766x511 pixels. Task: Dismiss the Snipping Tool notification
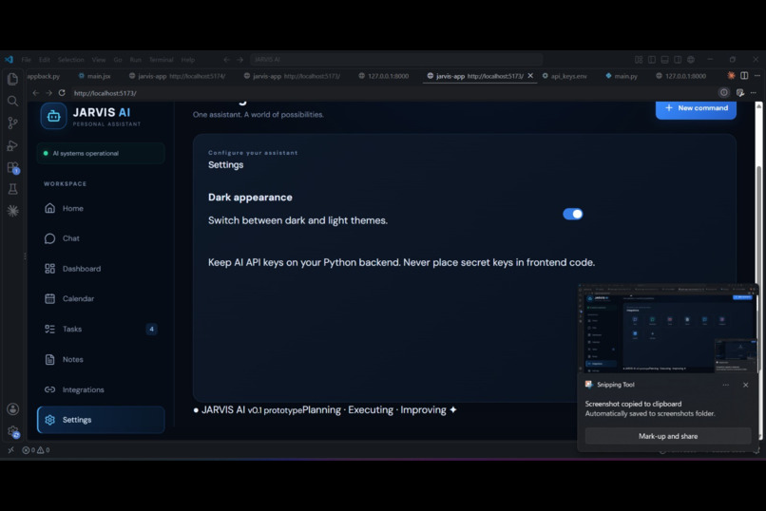click(745, 385)
